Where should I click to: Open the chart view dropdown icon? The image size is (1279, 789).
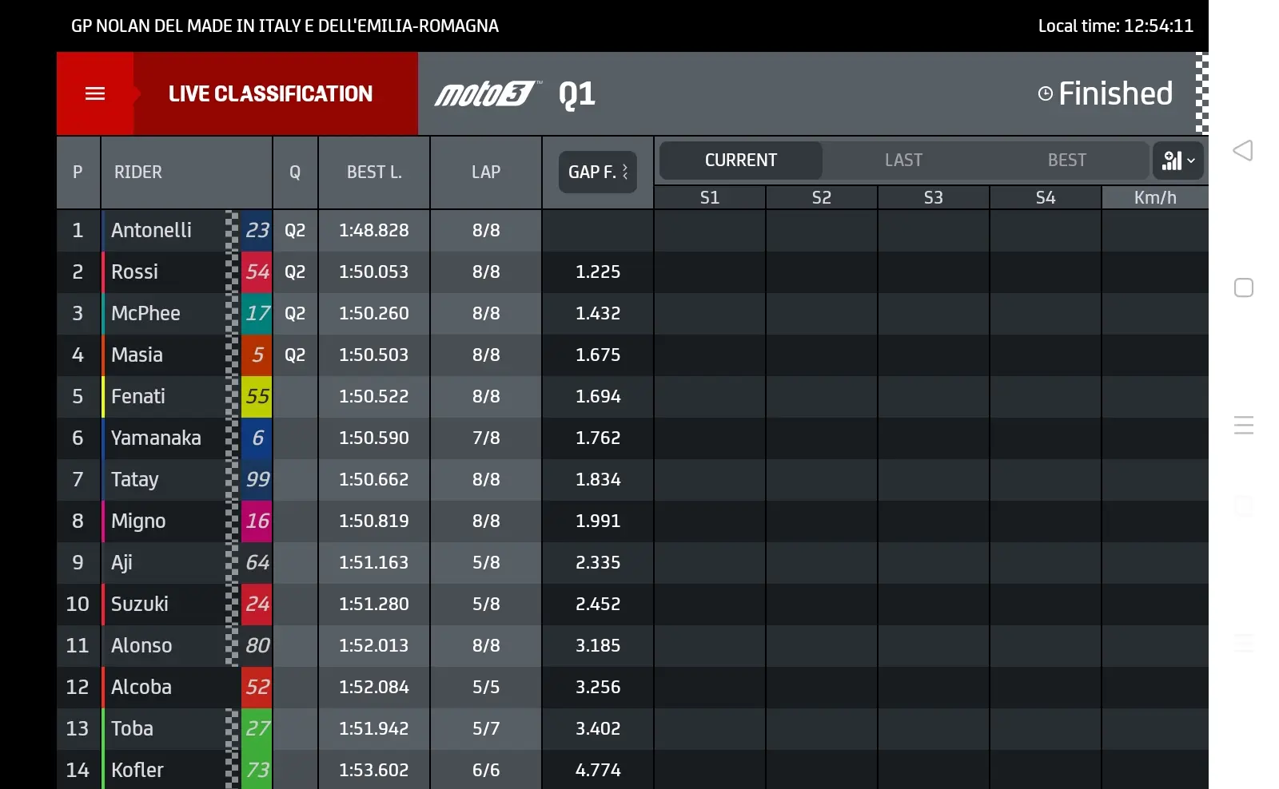1178,161
